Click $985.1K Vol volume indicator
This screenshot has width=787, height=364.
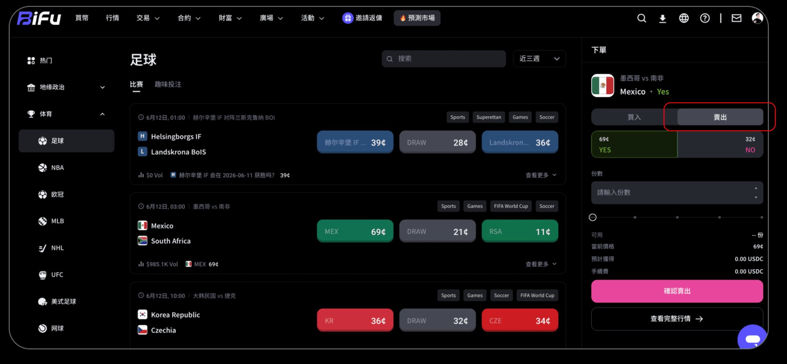pos(158,264)
